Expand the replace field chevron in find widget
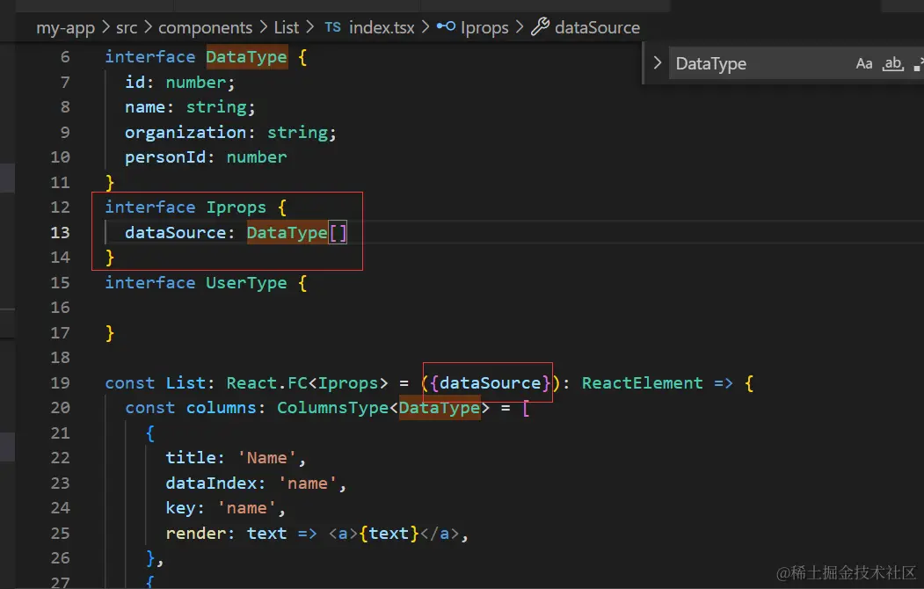The height and width of the screenshot is (589, 924). point(658,63)
